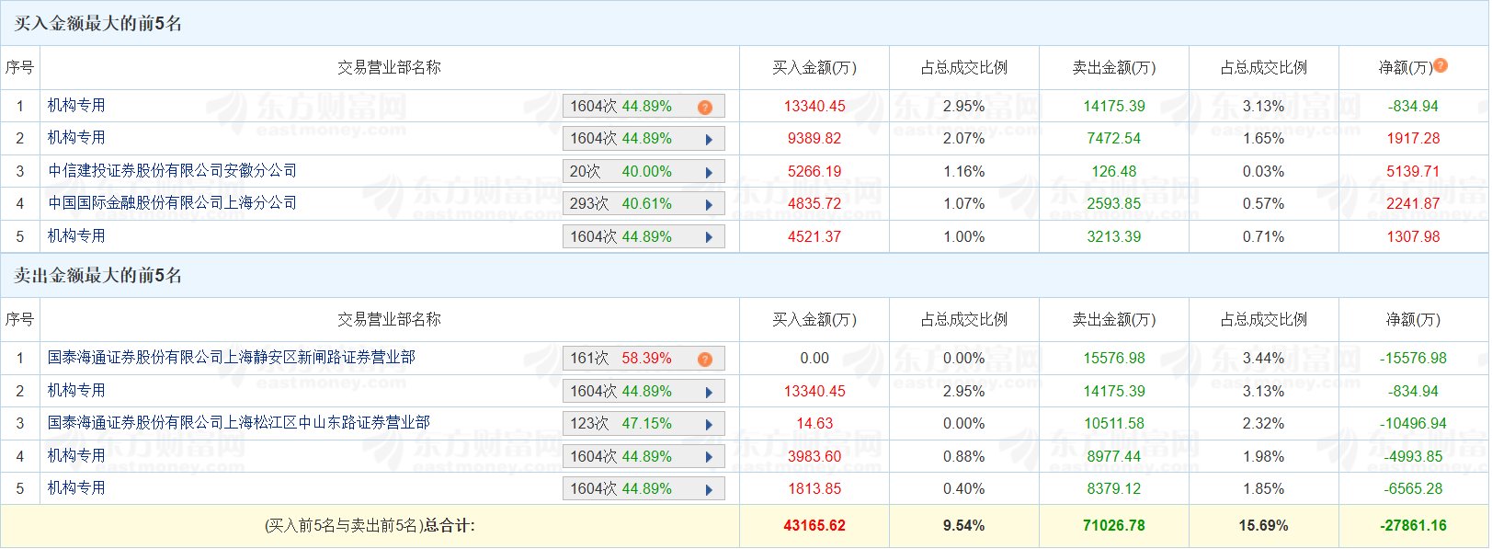Click blue arrow in second buy row 机构专用
The width and height of the screenshot is (1492, 549).
(x=709, y=140)
